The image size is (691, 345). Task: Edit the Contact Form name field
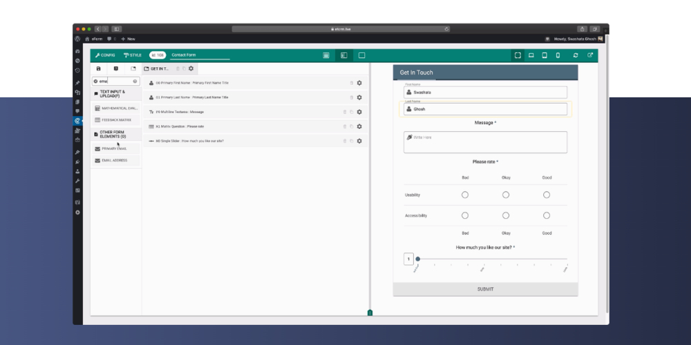pos(200,55)
